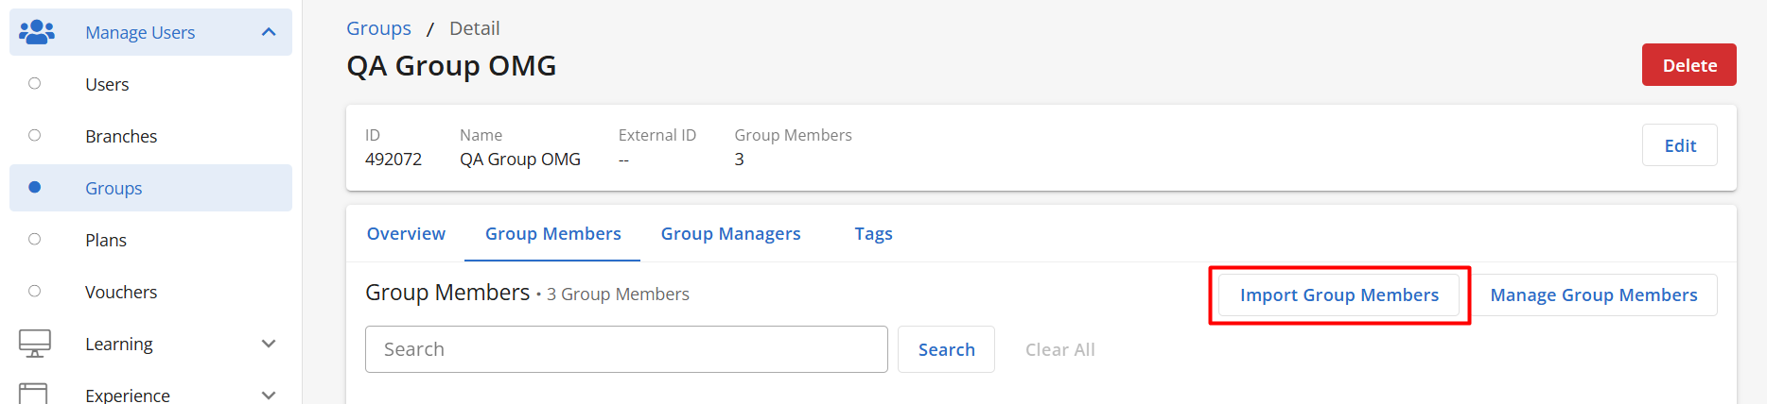Image resolution: width=1767 pixels, height=404 pixels.
Task: Select the Plans radio bullet
Action: click(x=35, y=240)
